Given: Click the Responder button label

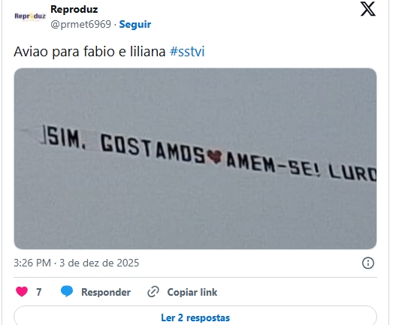Looking at the screenshot, I should [106, 292].
